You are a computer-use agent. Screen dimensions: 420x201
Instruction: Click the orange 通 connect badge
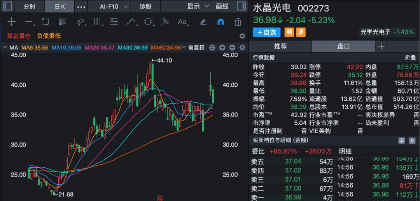[301, 32]
